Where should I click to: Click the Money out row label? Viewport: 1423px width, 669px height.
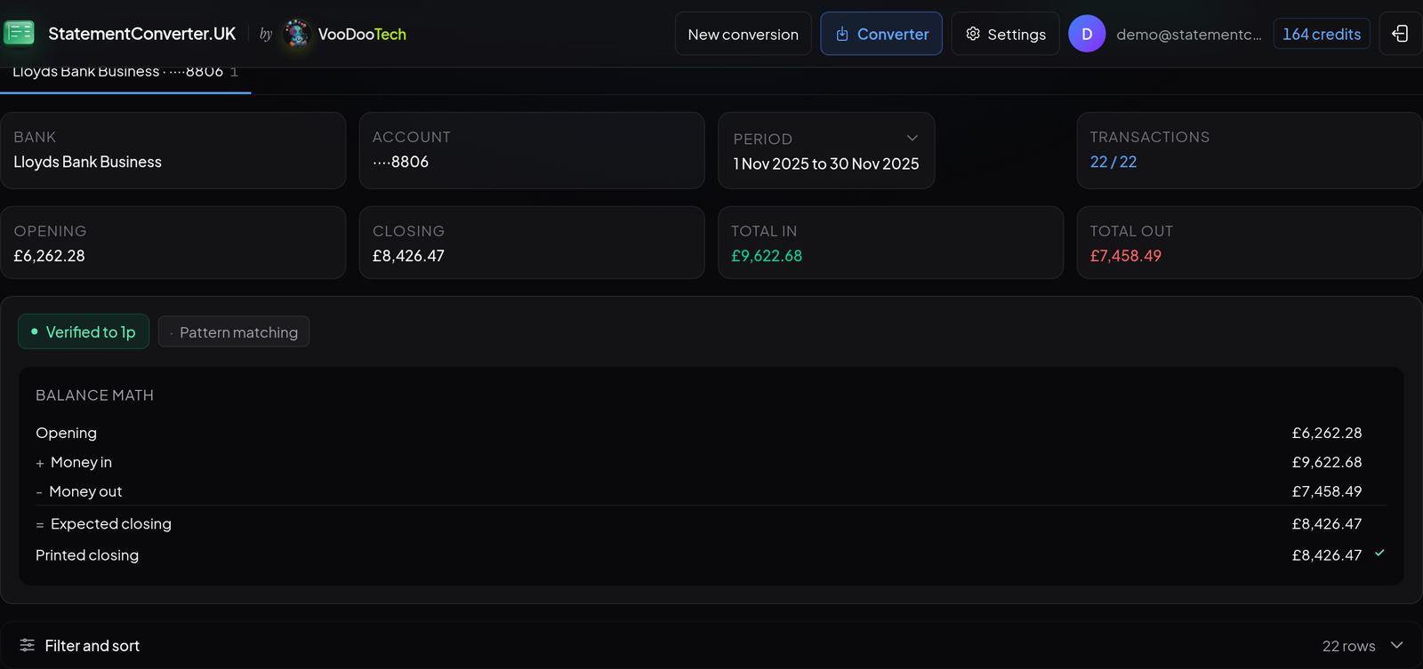(x=85, y=491)
